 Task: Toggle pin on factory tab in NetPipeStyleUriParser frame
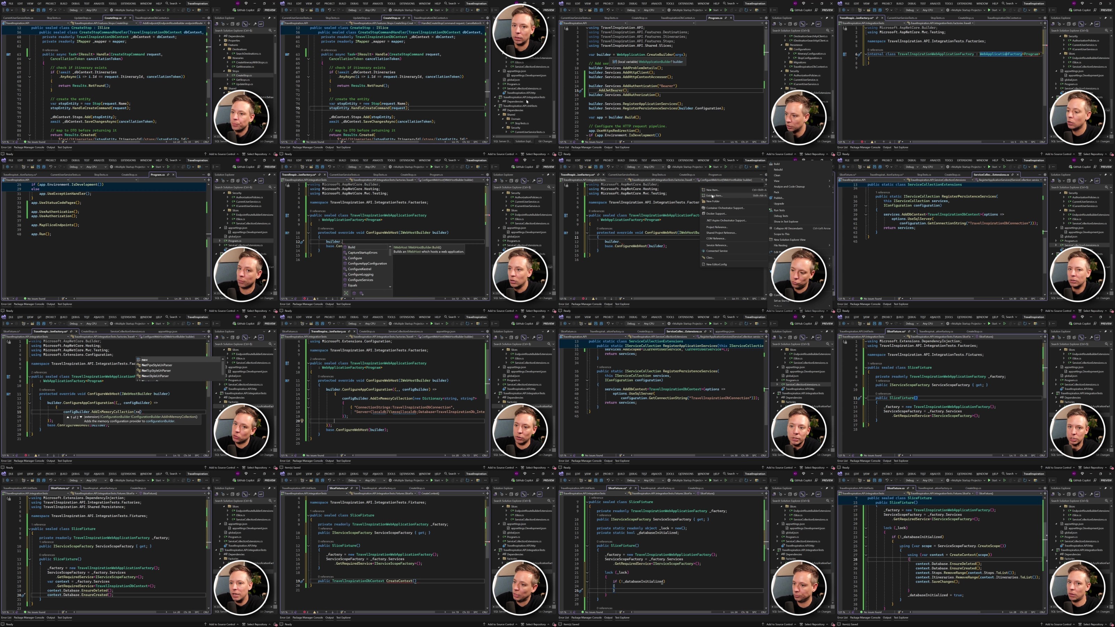coord(71,332)
